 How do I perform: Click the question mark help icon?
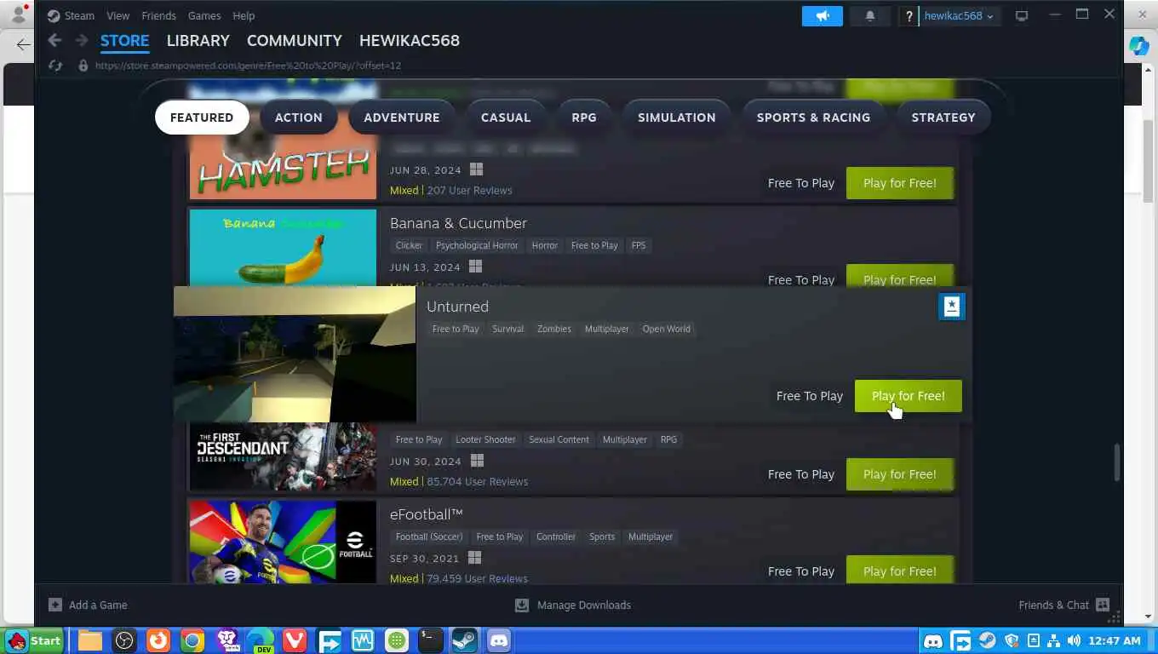coord(909,15)
